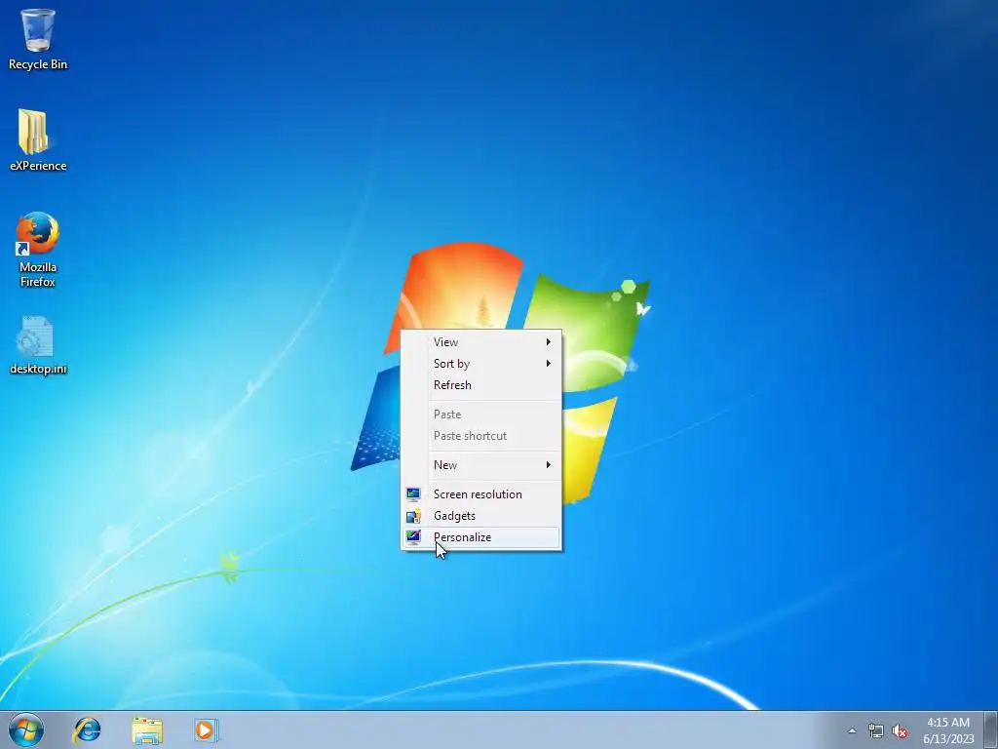Screen dimensions: 998x749
Task: Show hidden tray icons arrow
Action: pyautogui.click(x=852, y=730)
